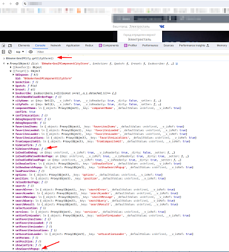Expand the isEnabledDebug property
229x252 pixels.
[14, 152]
